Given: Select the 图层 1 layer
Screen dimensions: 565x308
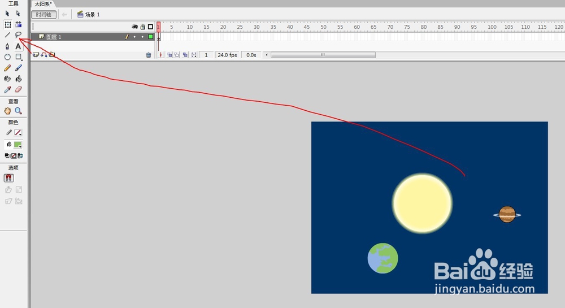Looking at the screenshot, I should 93,37.
